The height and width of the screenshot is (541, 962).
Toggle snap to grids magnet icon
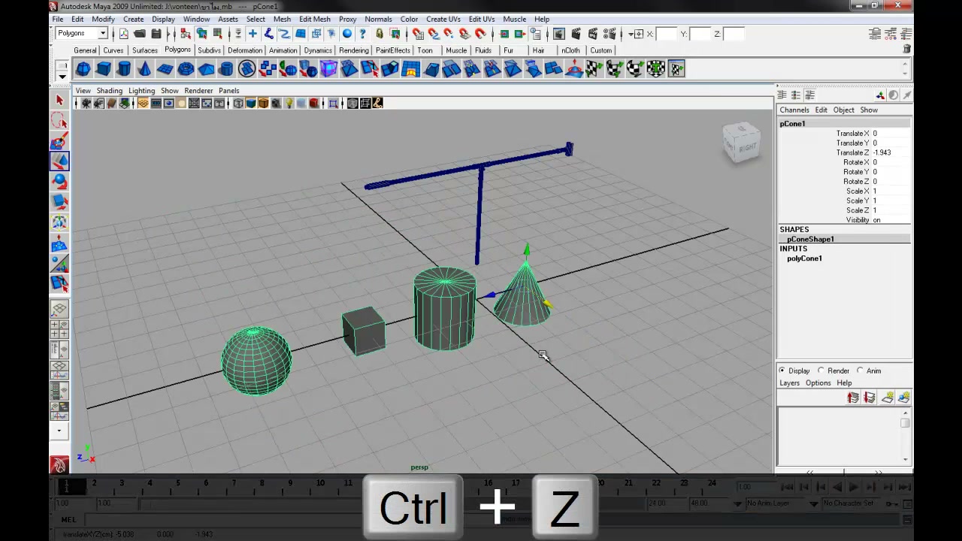click(417, 34)
